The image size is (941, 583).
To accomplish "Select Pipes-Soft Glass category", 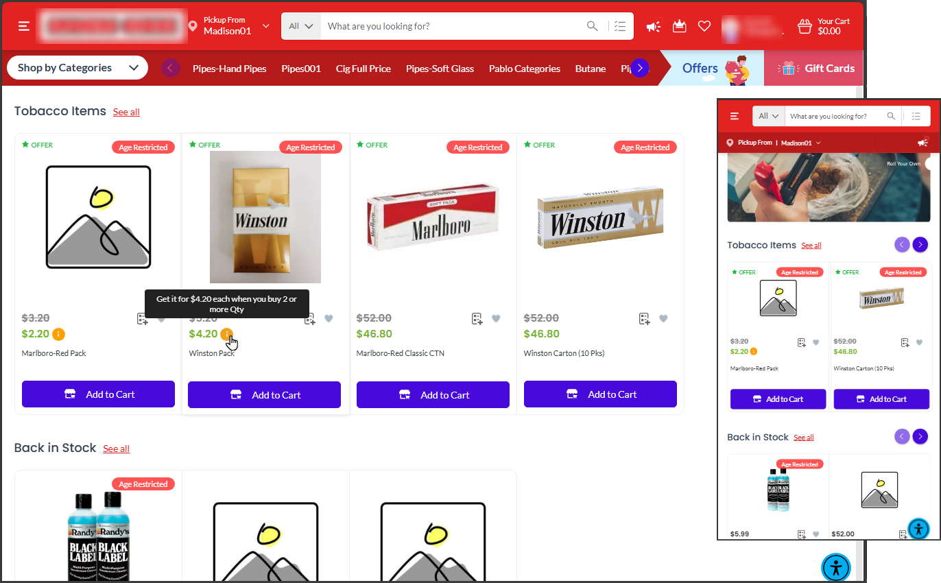I will [440, 69].
